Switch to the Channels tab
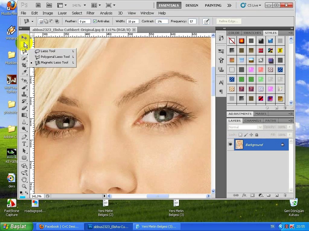 click(x=253, y=121)
